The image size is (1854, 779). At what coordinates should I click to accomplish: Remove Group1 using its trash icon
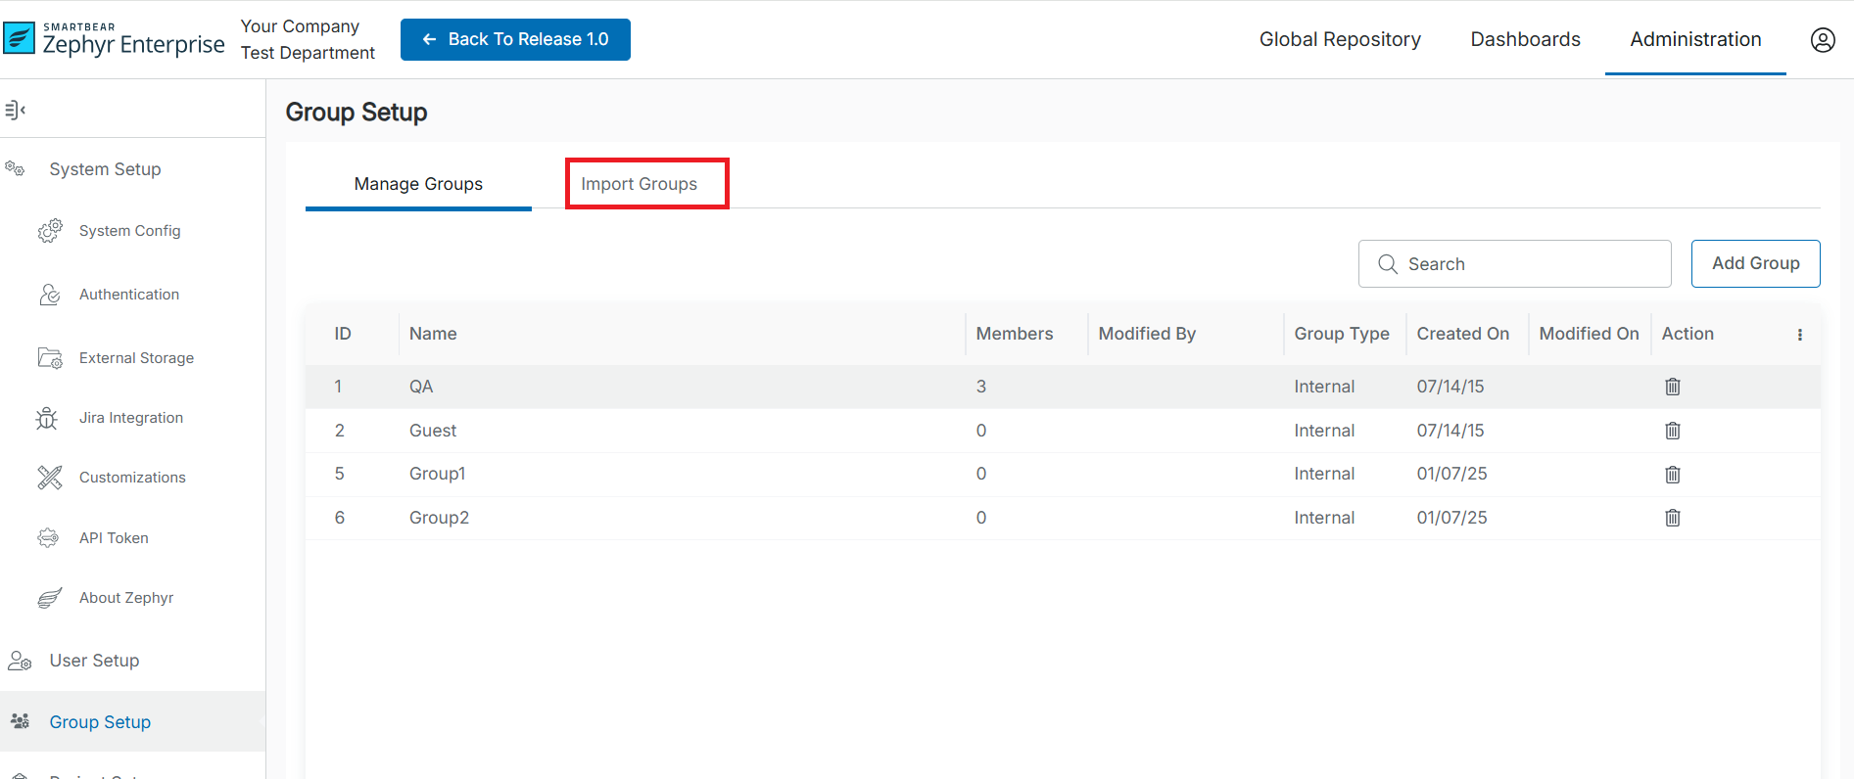[x=1672, y=475]
